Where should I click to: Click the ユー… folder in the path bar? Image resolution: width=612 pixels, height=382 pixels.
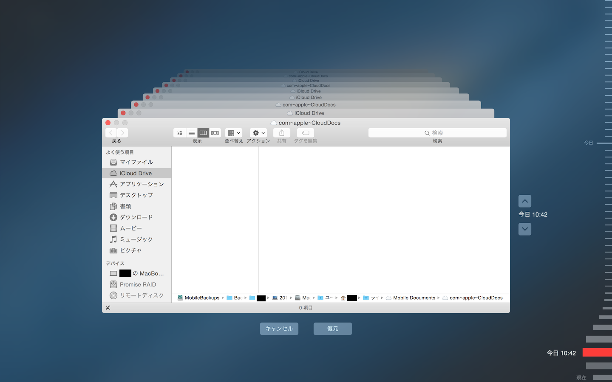pos(325,298)
